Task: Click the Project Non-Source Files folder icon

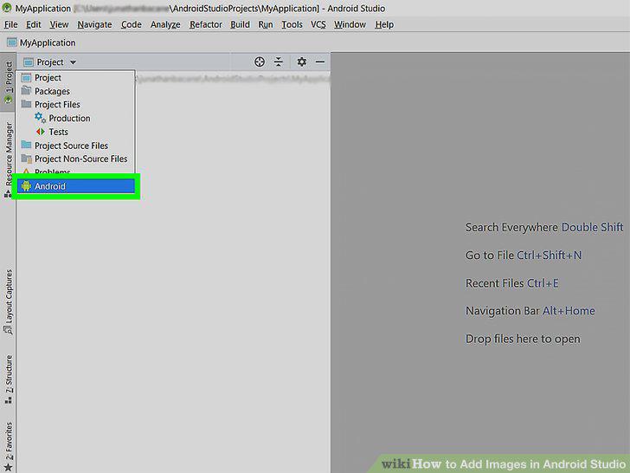Action: (x=27, y=159)
